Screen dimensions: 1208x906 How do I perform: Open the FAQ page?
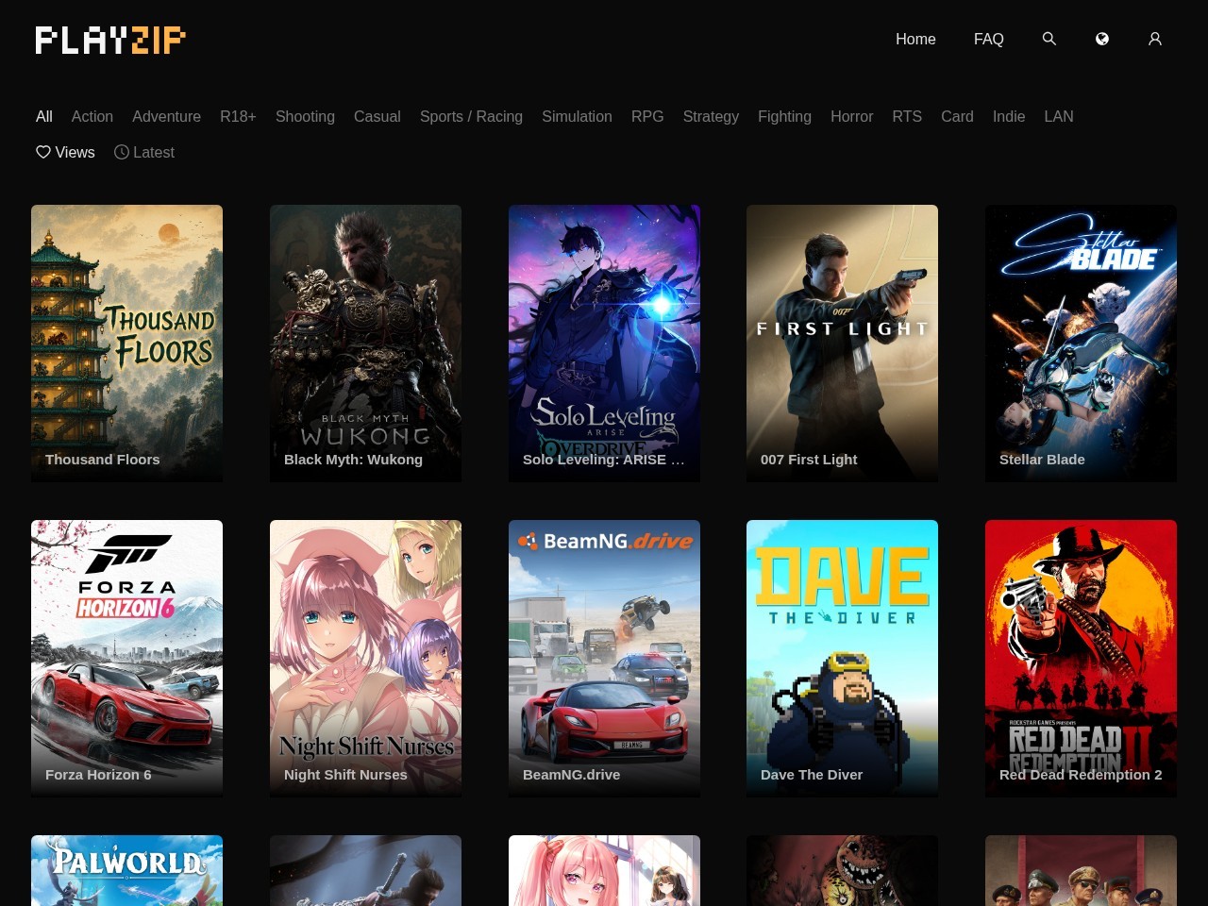tap(988, 39)
